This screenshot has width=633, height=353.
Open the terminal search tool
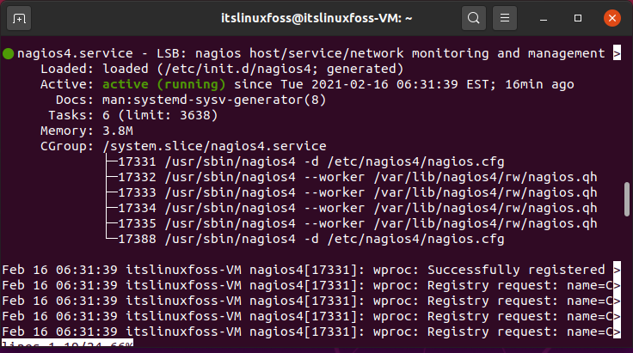(474, 19)
